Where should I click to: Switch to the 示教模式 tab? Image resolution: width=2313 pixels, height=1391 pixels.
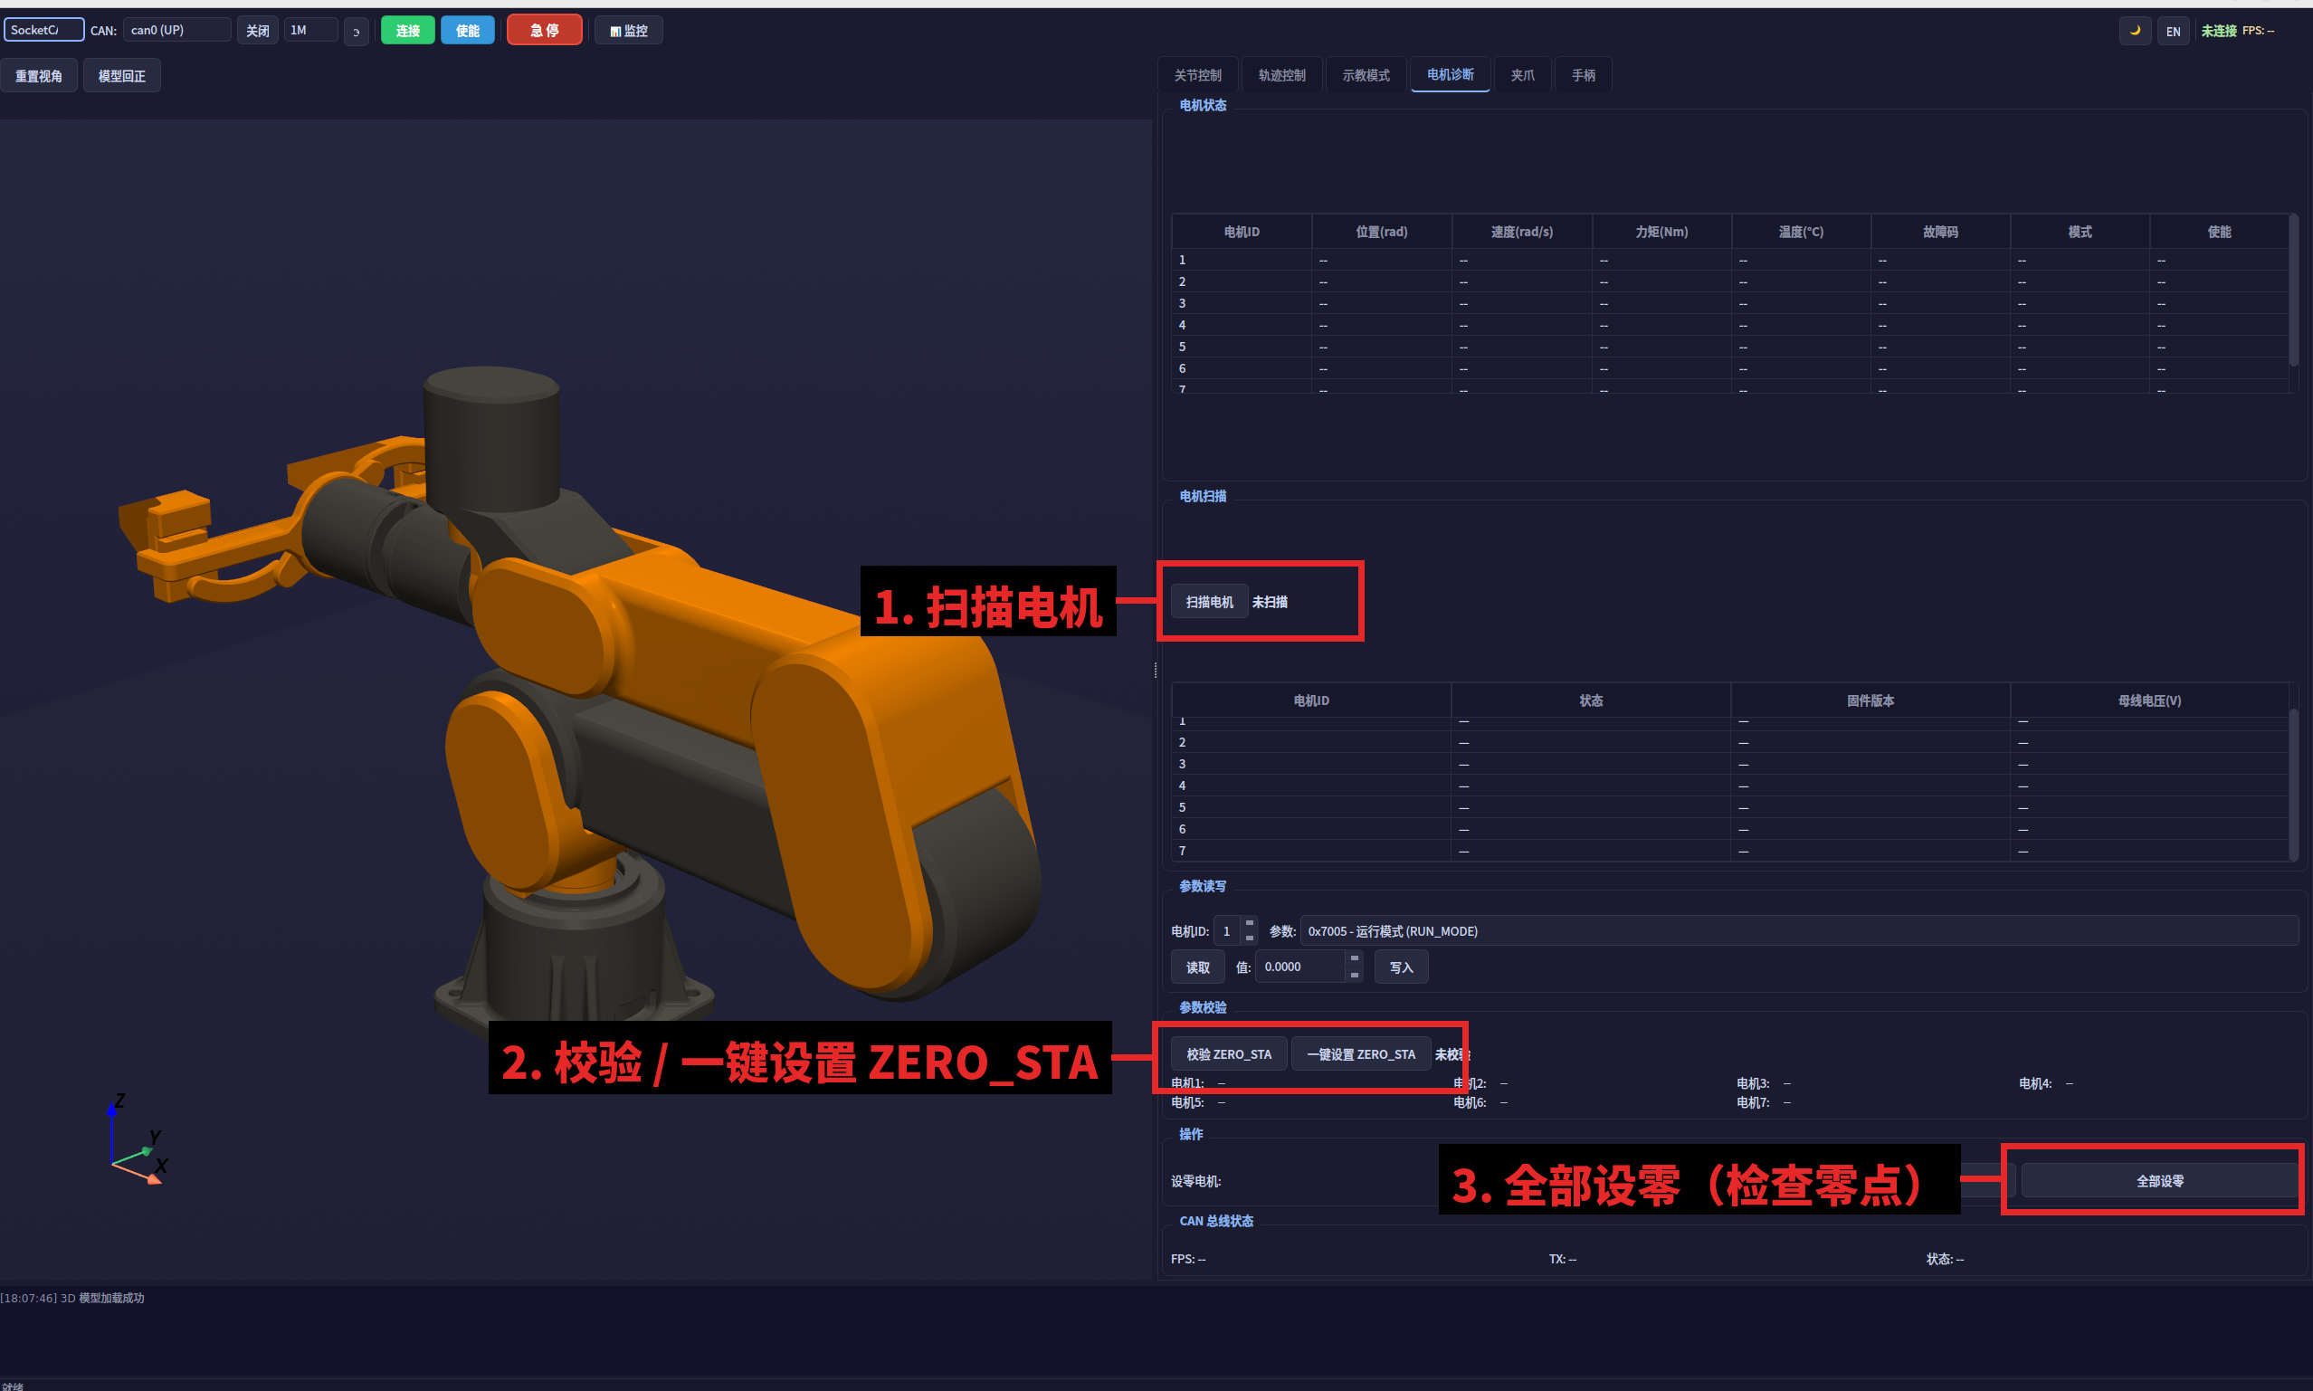click(x=1366, y=75)
